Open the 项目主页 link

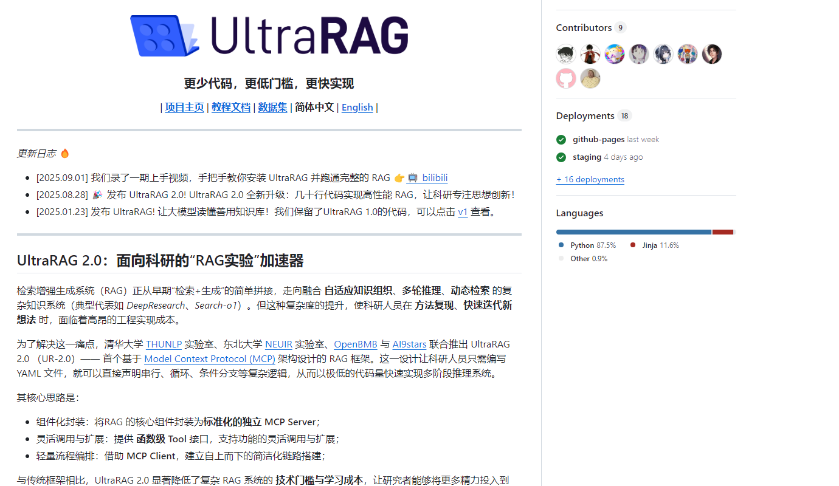tap(184, 107)
